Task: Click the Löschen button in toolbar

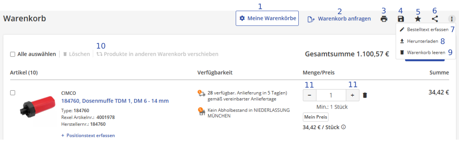Action: (76, 54)
